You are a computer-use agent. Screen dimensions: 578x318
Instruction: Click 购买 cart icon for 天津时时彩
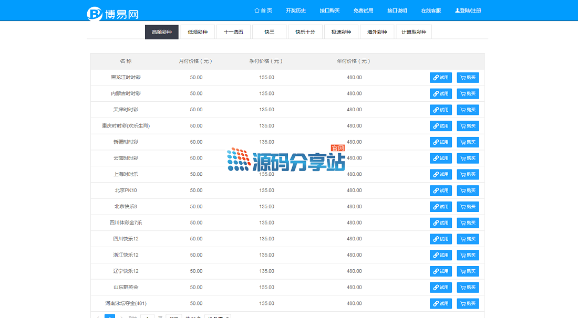click(x=463, y=110)
